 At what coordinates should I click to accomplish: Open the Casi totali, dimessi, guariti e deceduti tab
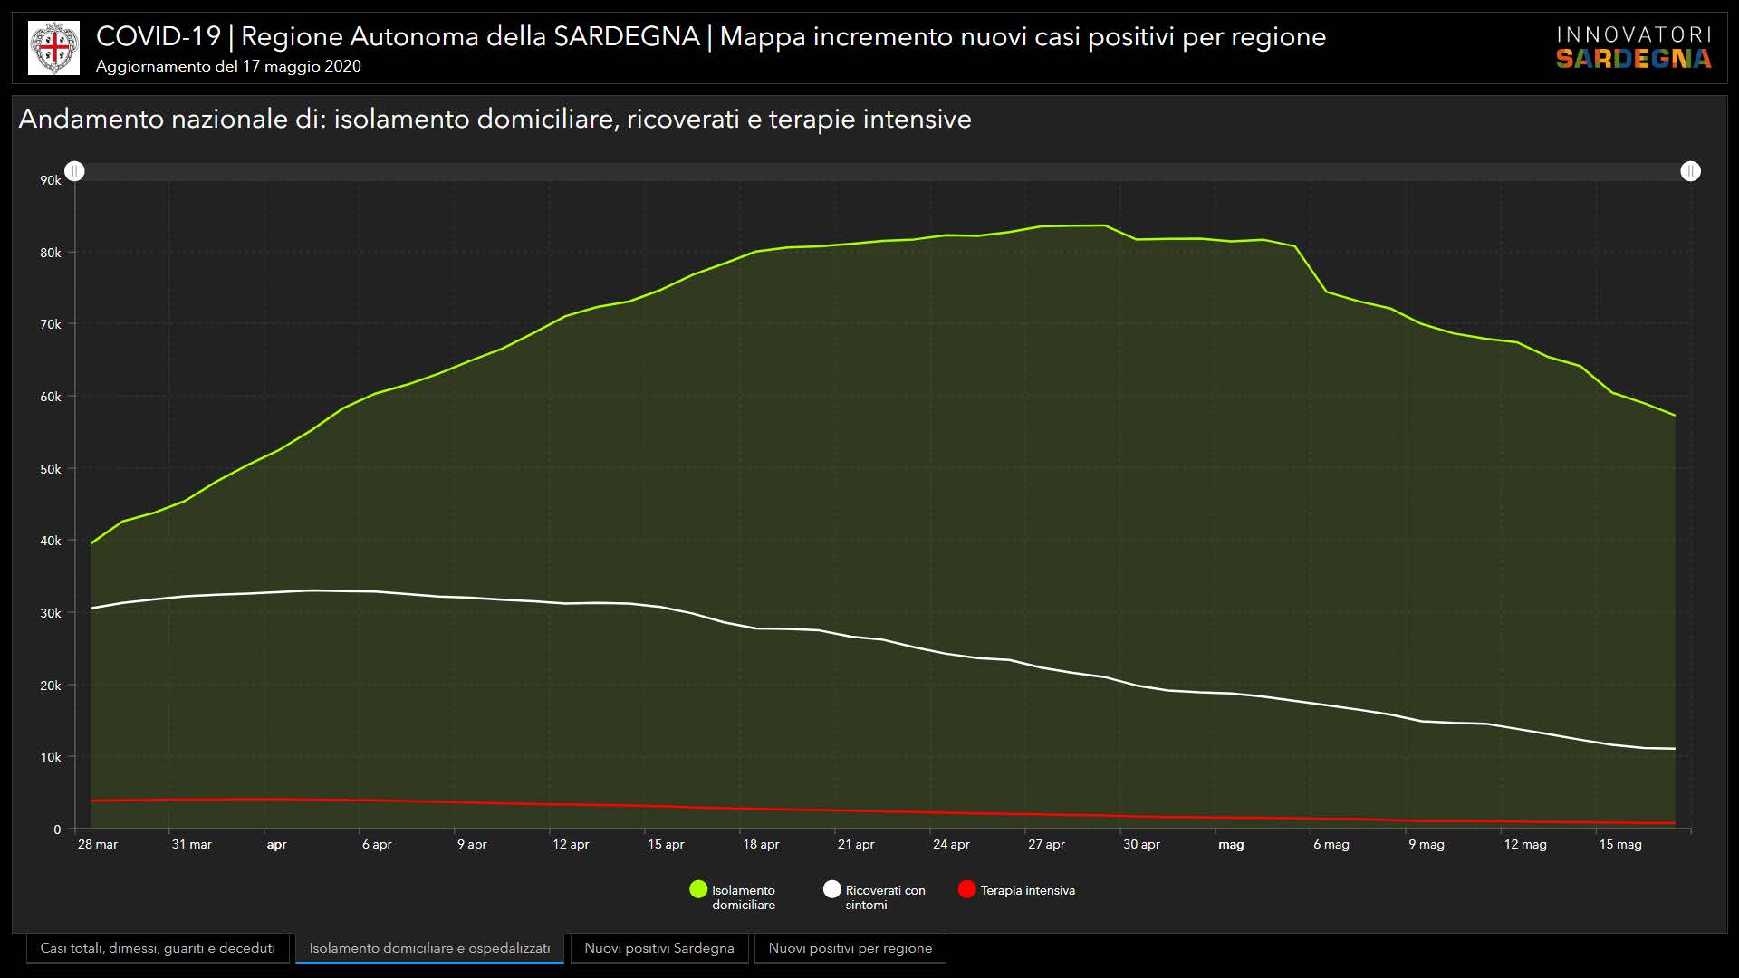[158, 948]
